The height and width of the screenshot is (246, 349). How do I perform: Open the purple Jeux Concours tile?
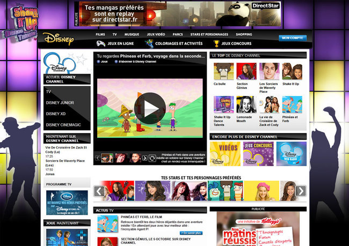[258, 154]
